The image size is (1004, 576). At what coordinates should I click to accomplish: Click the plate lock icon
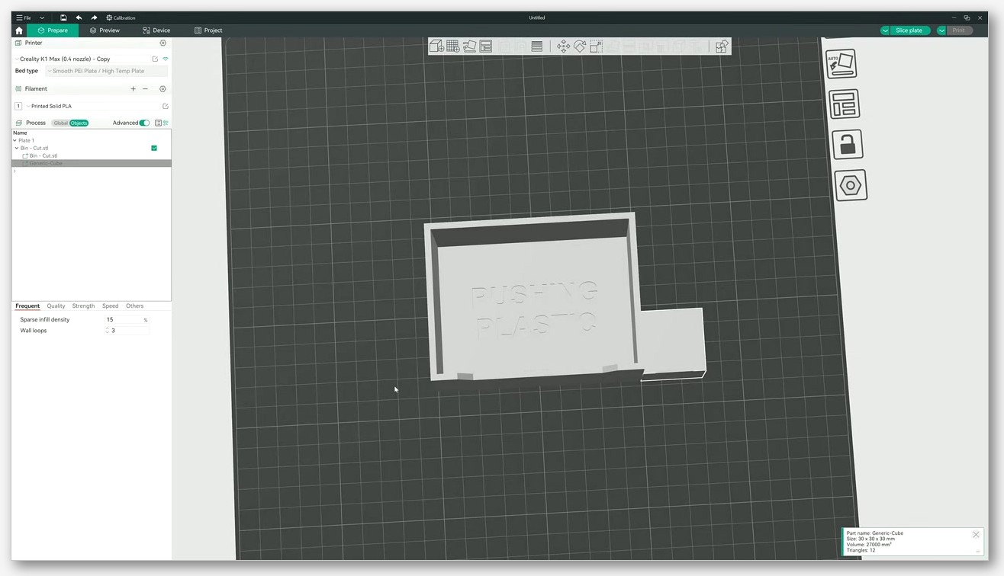point(848,144)
